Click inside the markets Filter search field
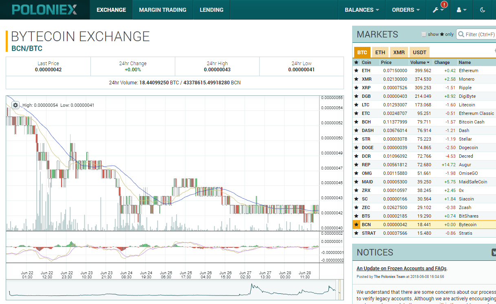Viewport: 496px width, 304px height. (479, 34)
